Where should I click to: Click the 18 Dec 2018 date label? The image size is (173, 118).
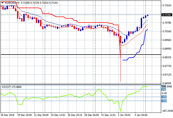coord(8,115)
